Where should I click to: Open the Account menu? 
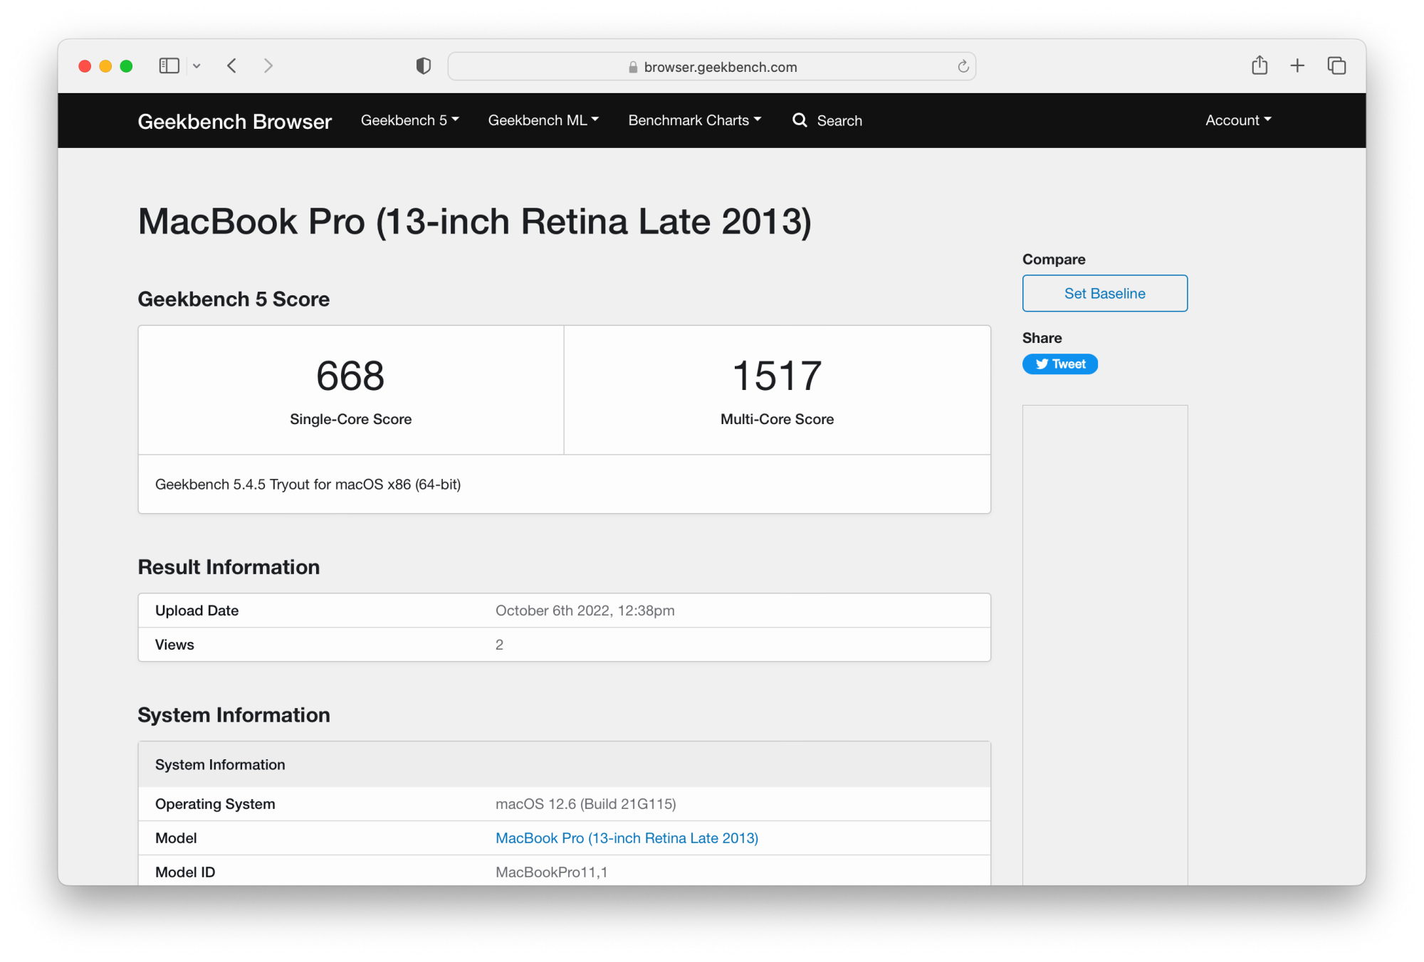click(x=1237, y=120)
